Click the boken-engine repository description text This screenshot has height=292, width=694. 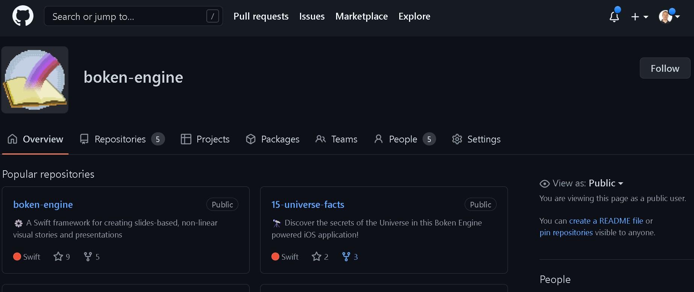115,228
